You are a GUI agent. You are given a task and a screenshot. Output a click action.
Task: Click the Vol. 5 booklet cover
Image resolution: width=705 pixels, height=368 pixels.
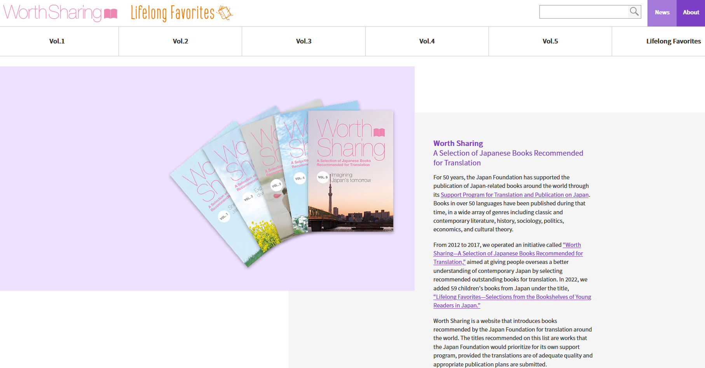point(351,171)
